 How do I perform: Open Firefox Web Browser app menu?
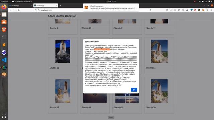point(22,1)
